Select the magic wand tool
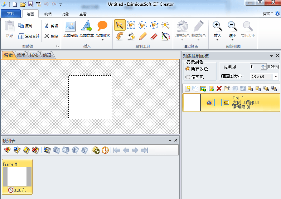The width and height of the screenshot is (281, 199). [x=165, y=25]
